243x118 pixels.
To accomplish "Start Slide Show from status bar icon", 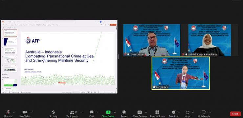I will pos(98,92).
